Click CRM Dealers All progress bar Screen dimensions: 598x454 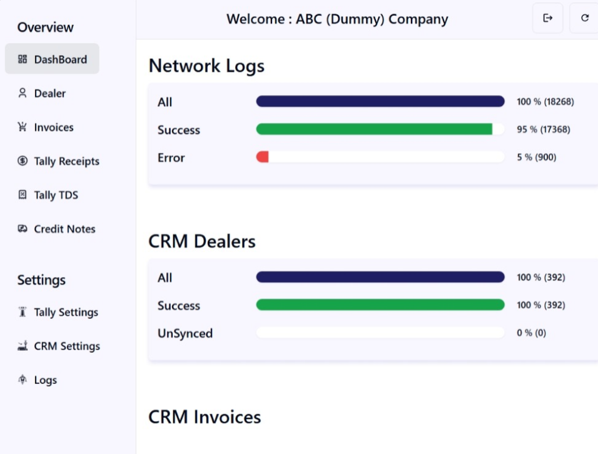[380, 277]
